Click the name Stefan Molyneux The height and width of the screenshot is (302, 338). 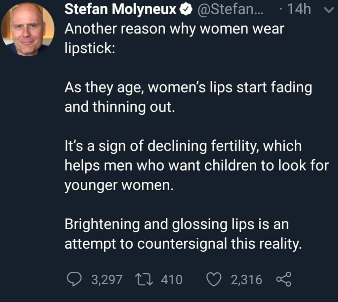pos(117,9)
